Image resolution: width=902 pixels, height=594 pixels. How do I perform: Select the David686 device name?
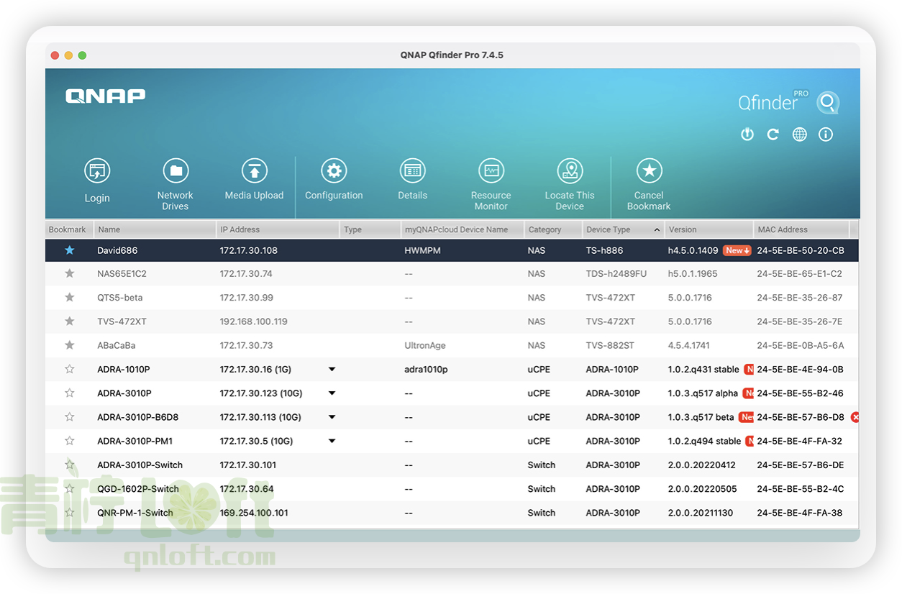pos(117,250)
